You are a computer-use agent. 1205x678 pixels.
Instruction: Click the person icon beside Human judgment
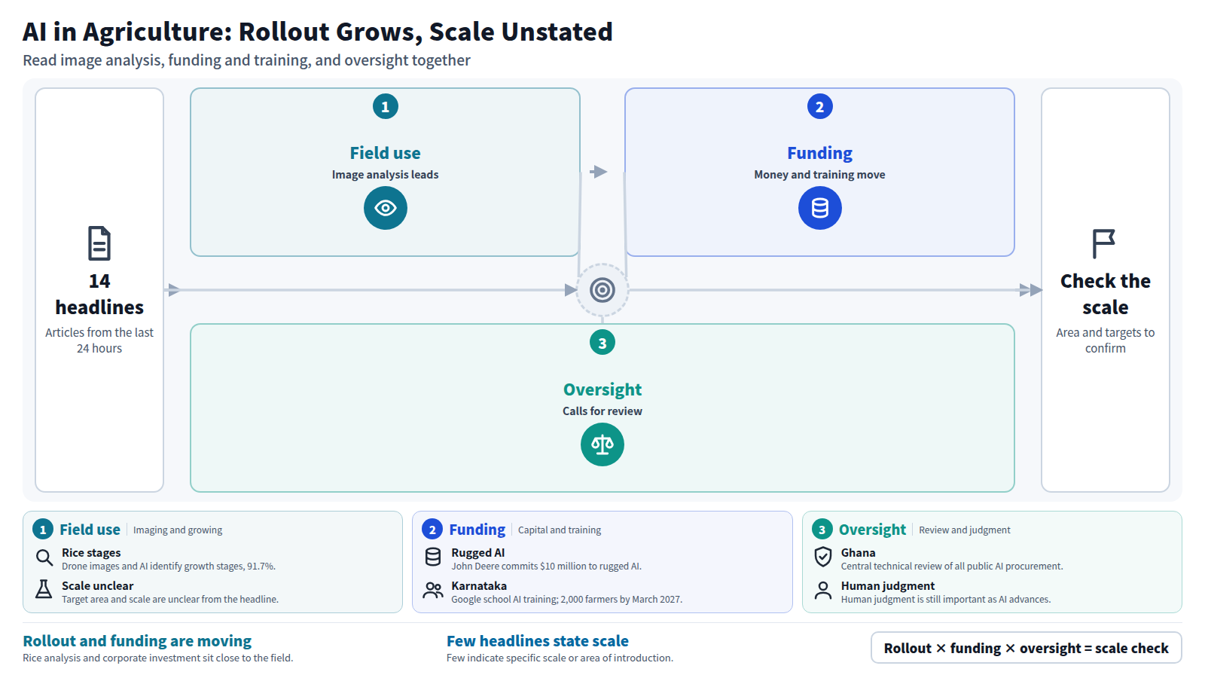tap(823, 590)
